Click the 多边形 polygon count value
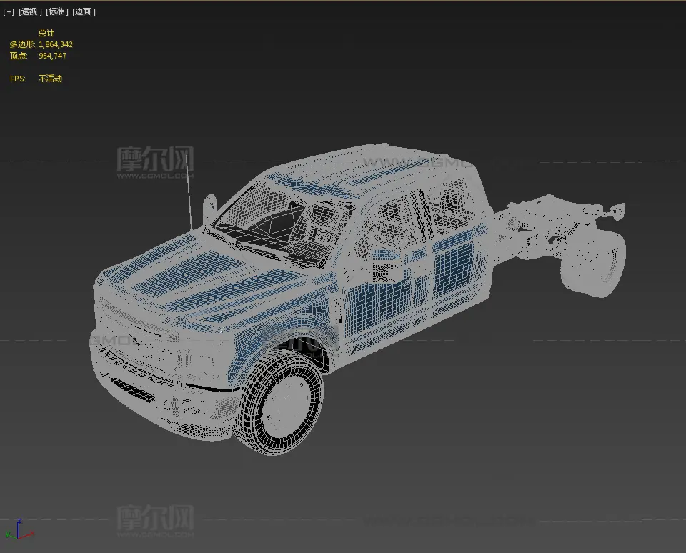686x553 pixels. (56, 44)
